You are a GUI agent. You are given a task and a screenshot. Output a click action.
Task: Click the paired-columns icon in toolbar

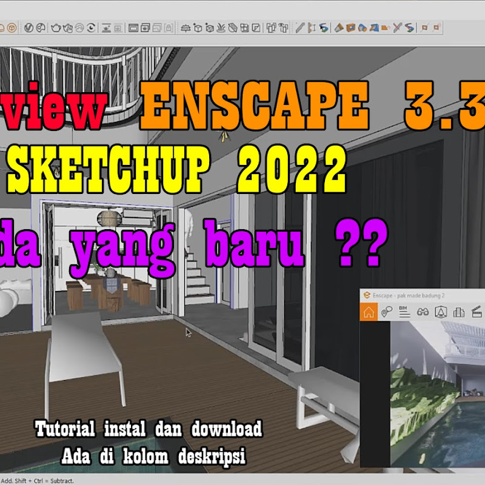[x=271, y=28]
